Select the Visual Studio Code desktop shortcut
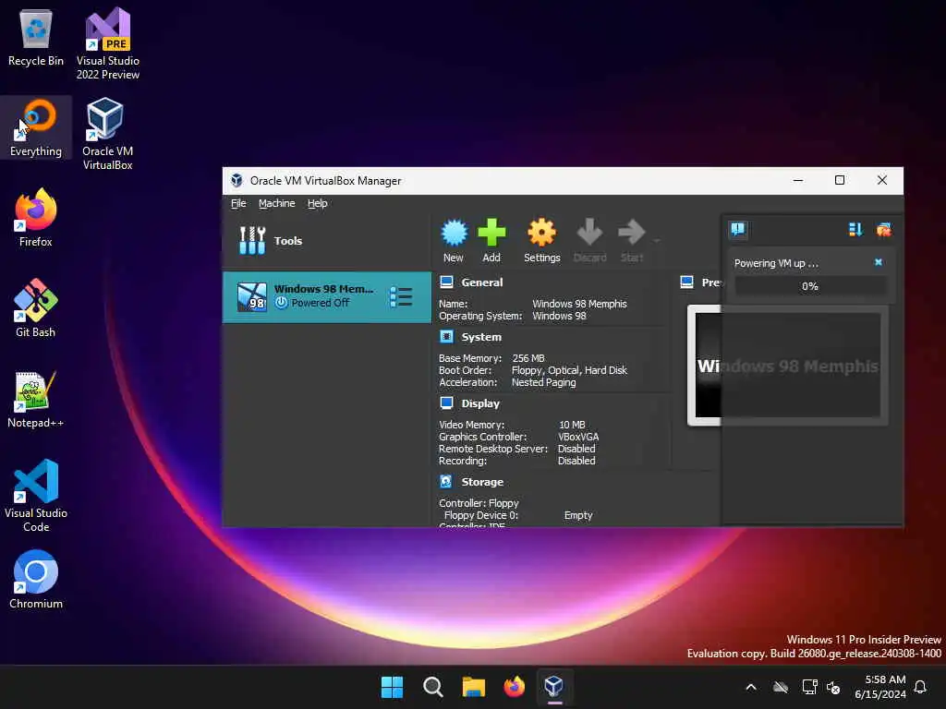 [36, 496]
